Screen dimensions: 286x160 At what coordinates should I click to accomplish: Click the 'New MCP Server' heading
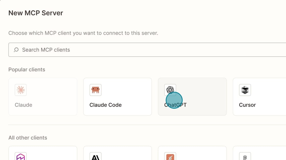(36, 13)
